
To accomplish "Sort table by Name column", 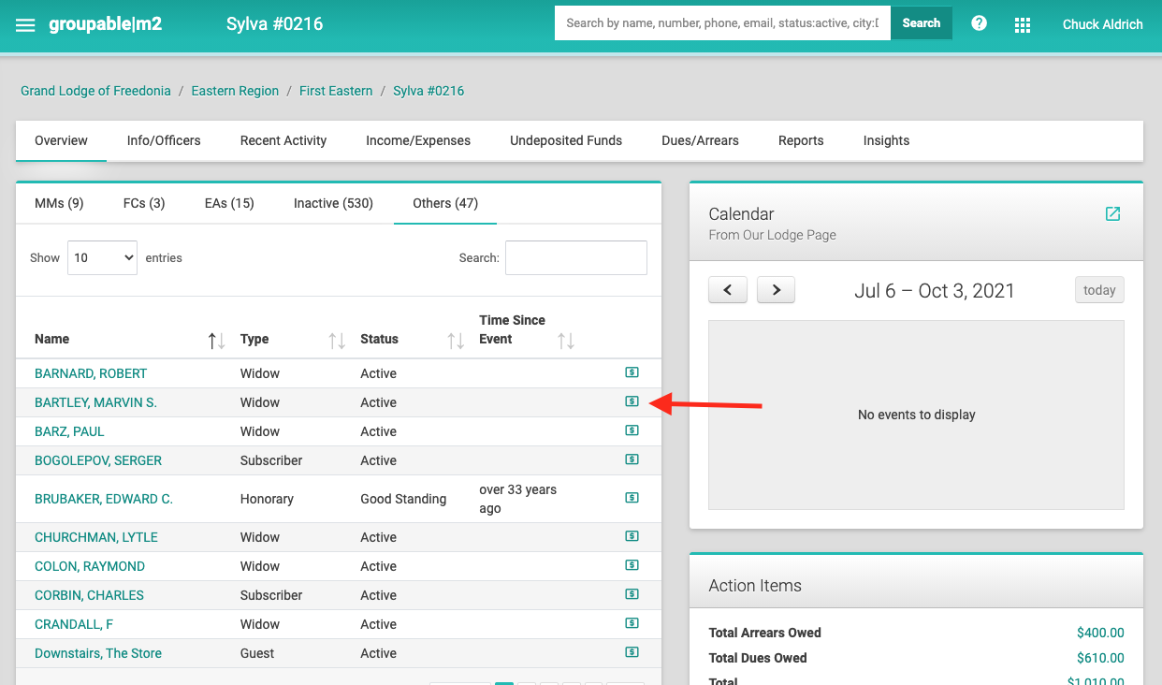I will 216,341.
